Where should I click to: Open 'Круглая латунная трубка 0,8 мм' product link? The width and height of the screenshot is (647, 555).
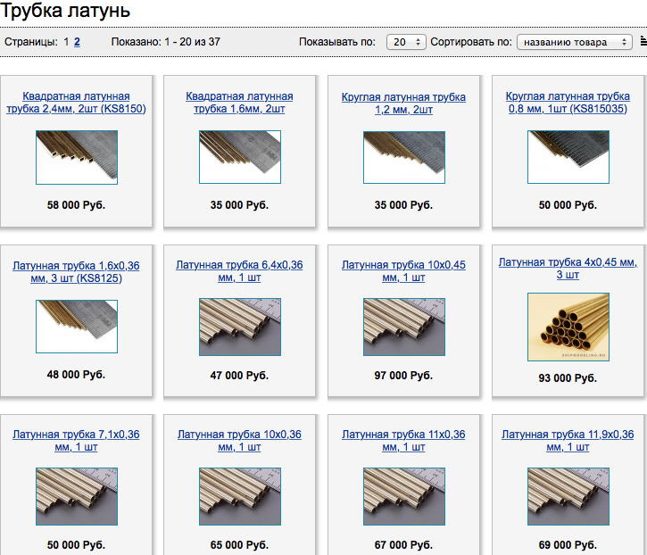tap(568, 103)
